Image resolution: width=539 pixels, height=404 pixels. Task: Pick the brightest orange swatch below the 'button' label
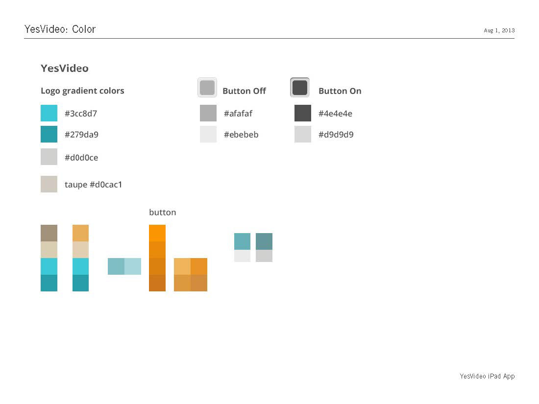[x=157, y=233]
